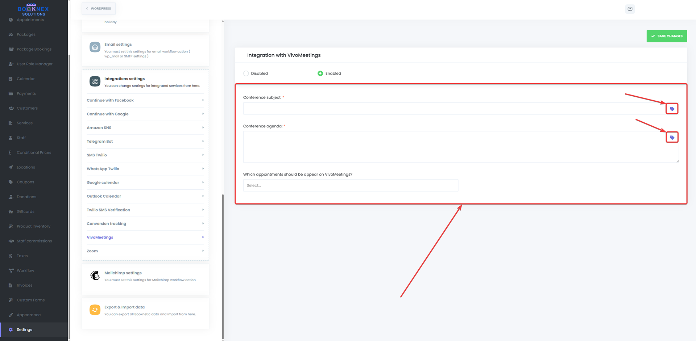Open the Customers module

point(27,108)
